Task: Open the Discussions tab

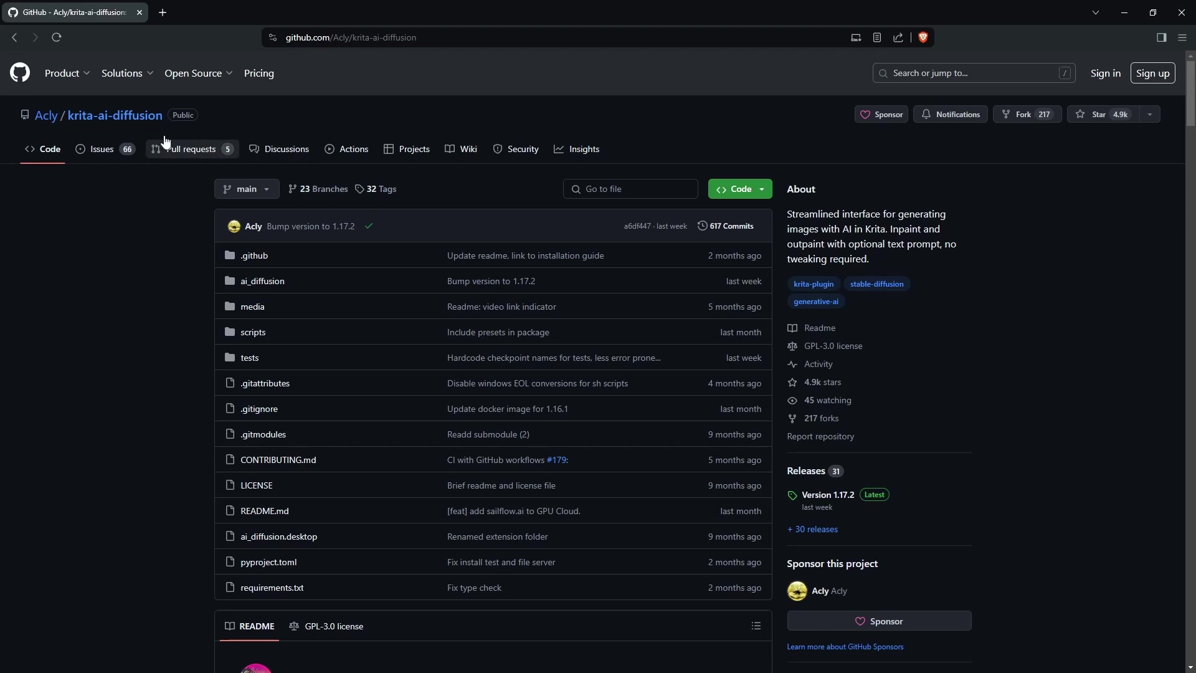Action: coord(279,149)
